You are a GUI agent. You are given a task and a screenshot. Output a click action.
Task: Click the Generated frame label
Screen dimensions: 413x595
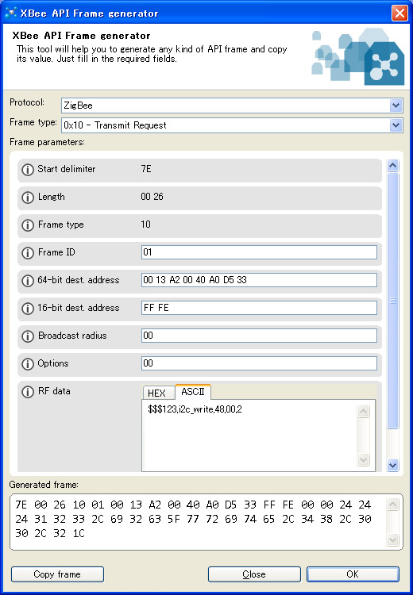[44, 485]
